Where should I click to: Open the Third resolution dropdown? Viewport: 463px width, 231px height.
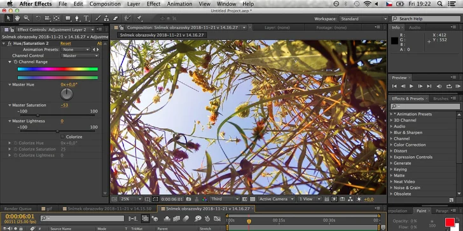point(225,199)
